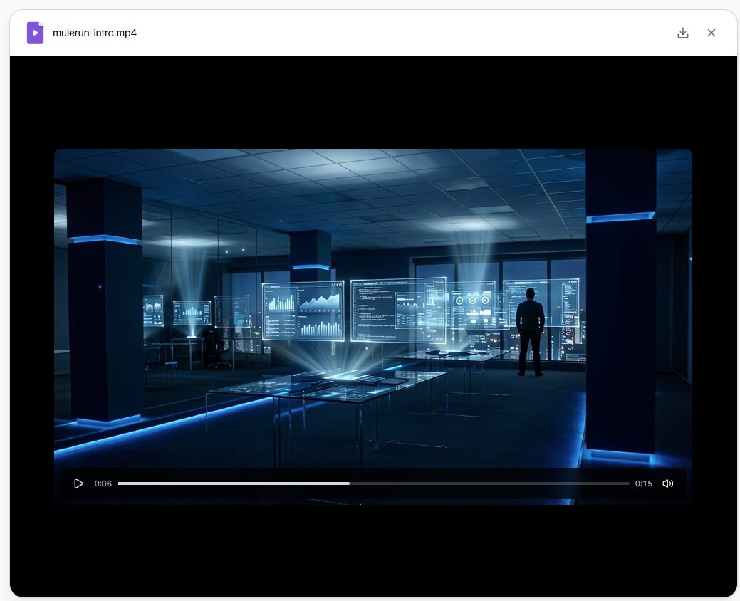Image resolution: width=740 pixels, height=601 pixels.
Task: Click the holographic bar chart screen in video
Action: pos(303,311)
